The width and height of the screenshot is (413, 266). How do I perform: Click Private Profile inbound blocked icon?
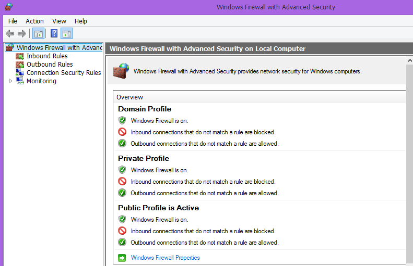pos(122,181)
